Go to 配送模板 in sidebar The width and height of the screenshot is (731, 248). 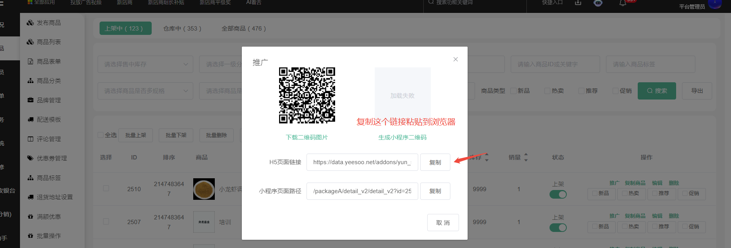(49, 119)
